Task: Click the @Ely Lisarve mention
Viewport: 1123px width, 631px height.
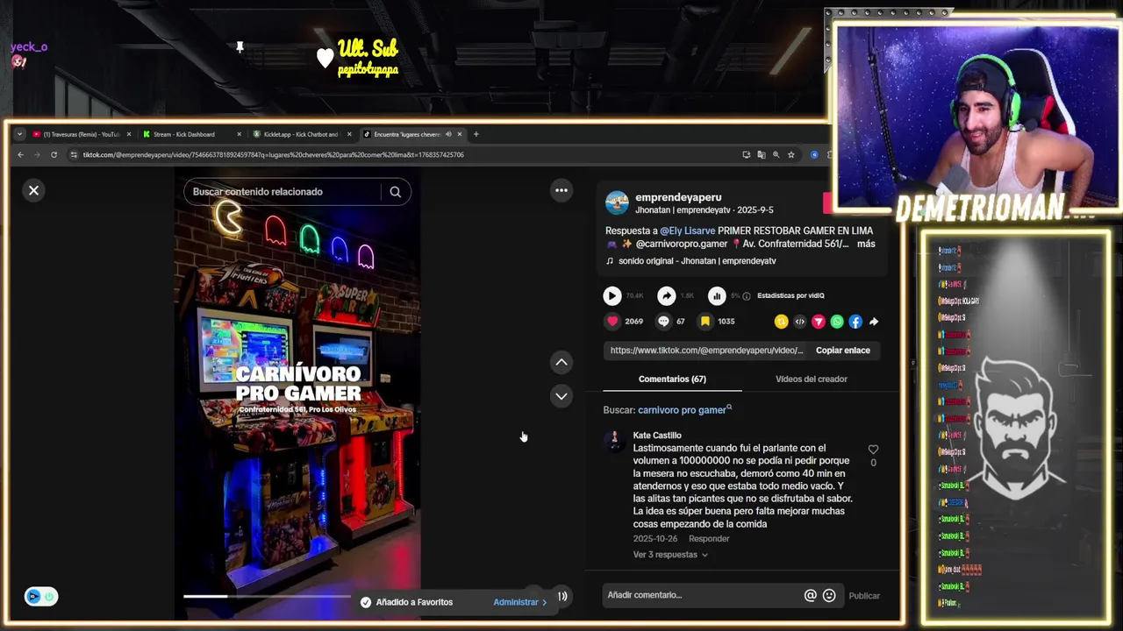Action: tap(687, 231)
